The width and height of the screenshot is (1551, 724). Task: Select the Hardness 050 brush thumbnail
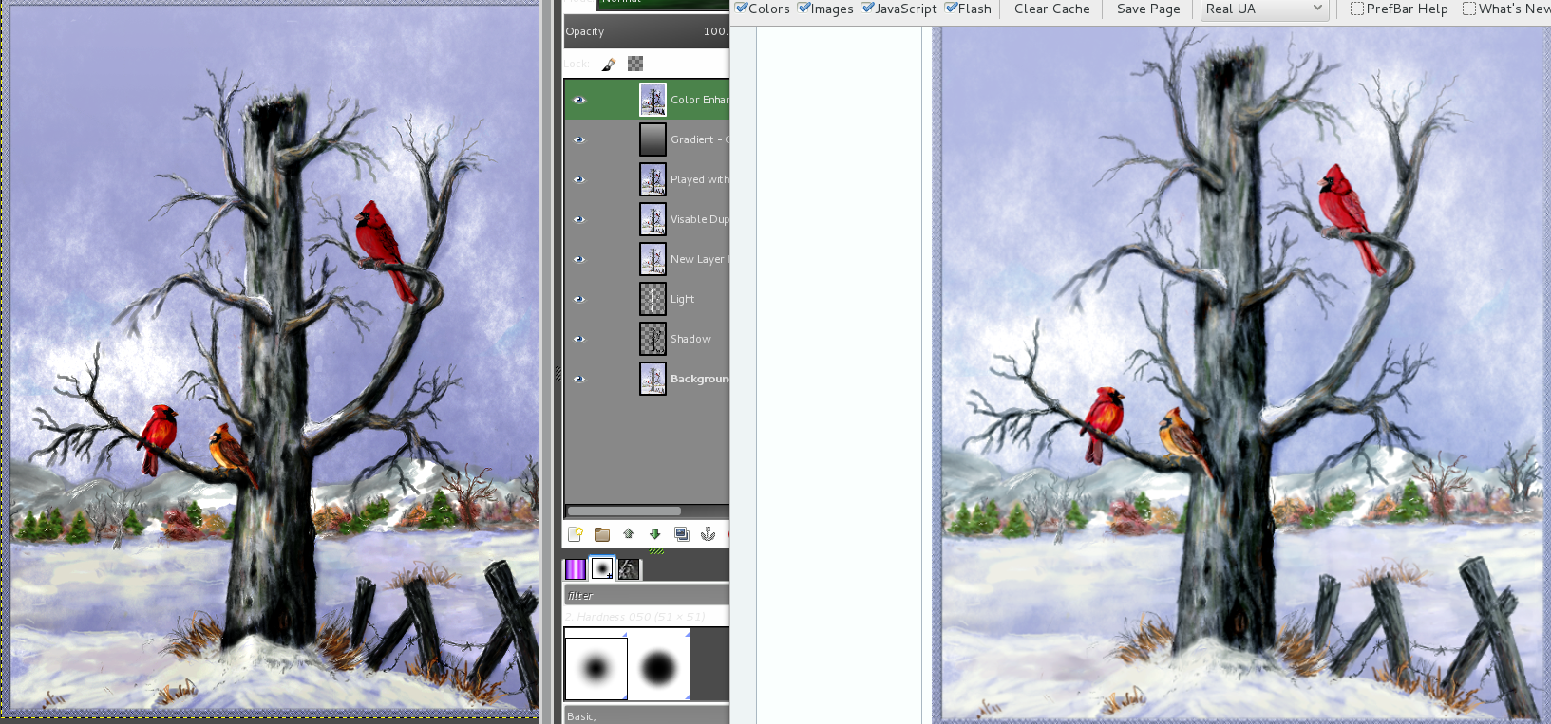[x=596, y=669]
